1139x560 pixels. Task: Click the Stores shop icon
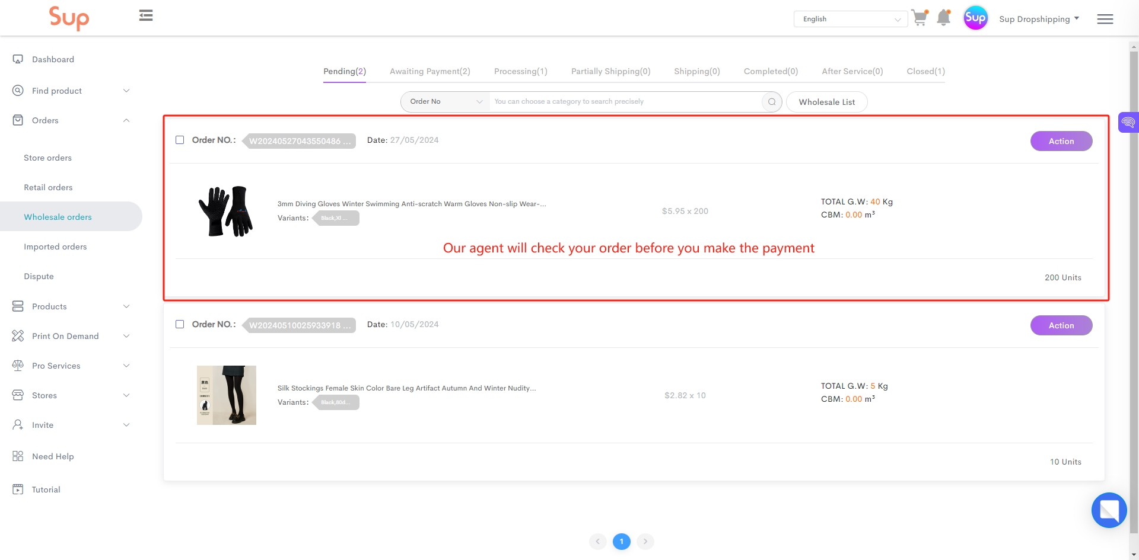pyautogui.click(x=18, y=395)
